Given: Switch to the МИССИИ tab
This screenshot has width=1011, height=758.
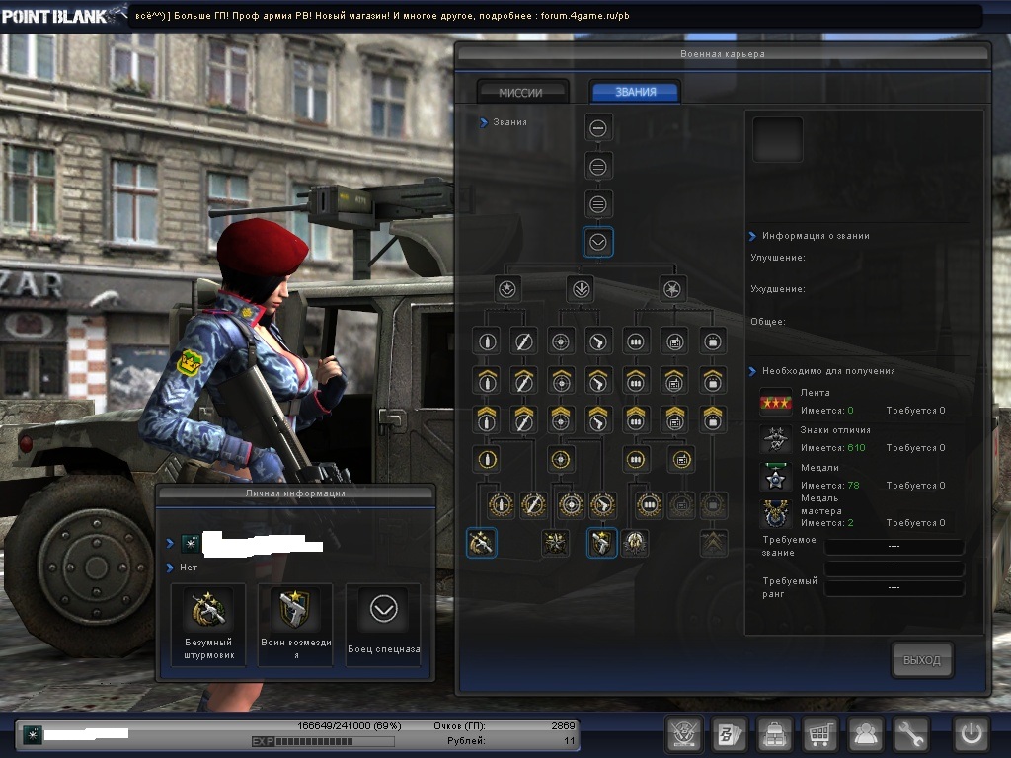Looking at the screenshot, I should tap(521, 92).
